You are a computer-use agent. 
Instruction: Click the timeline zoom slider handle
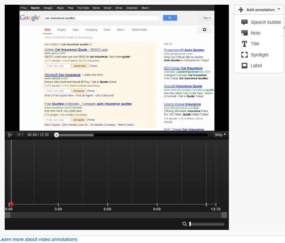[190, 224]
